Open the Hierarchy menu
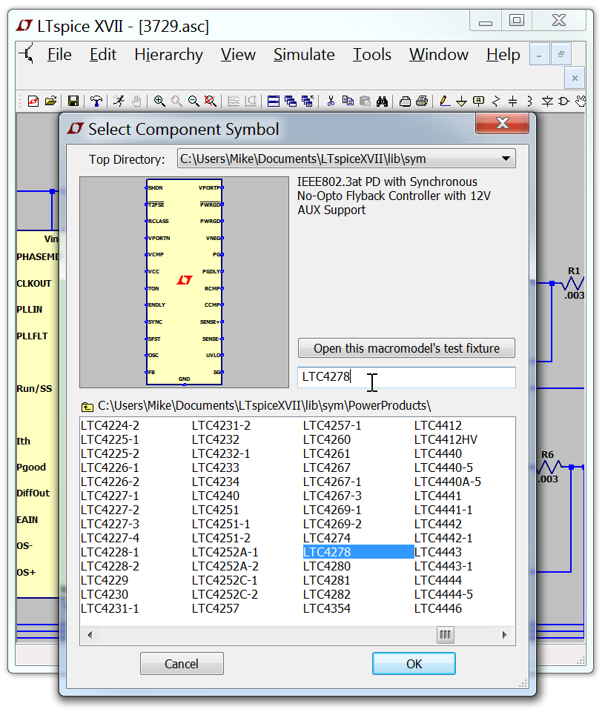 pyautogui.click(x=168, y=55)
